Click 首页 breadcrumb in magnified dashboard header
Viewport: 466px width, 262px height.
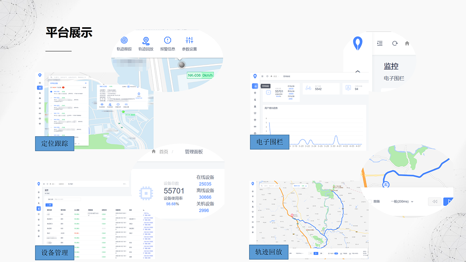pos(164,152)
